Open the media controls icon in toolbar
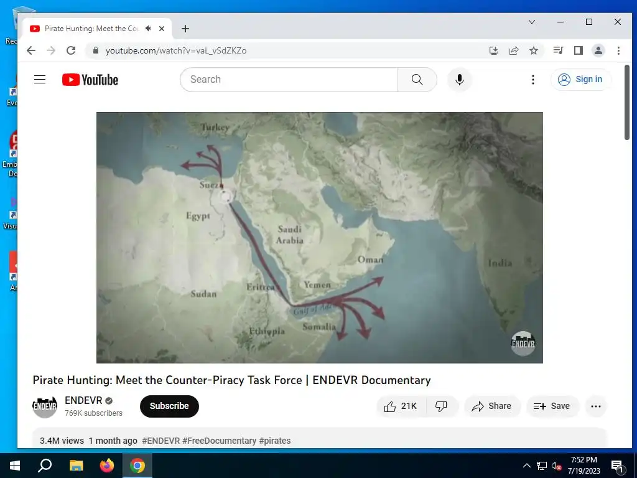Screen dimensions: 637x478 pyautogui.click(x=558, y=50)
